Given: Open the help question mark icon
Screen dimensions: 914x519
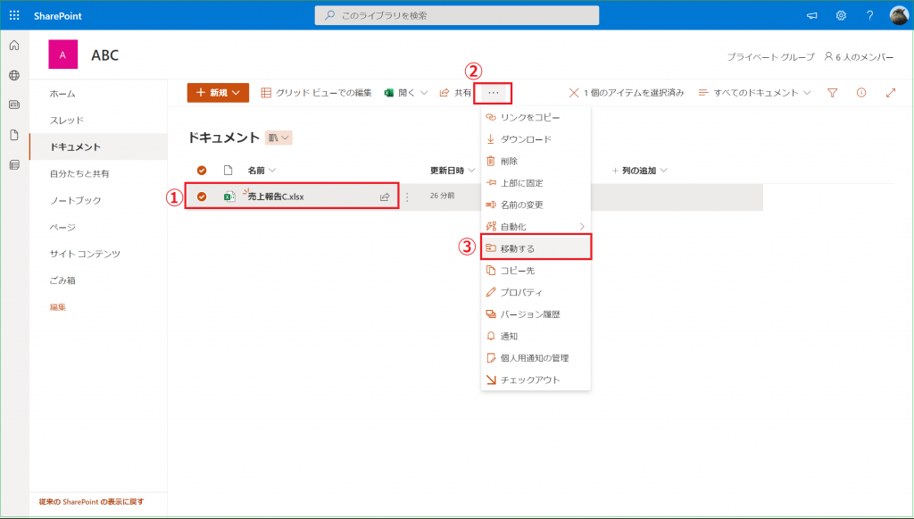Looking at the screenshot, I should (x=869, y=15).
